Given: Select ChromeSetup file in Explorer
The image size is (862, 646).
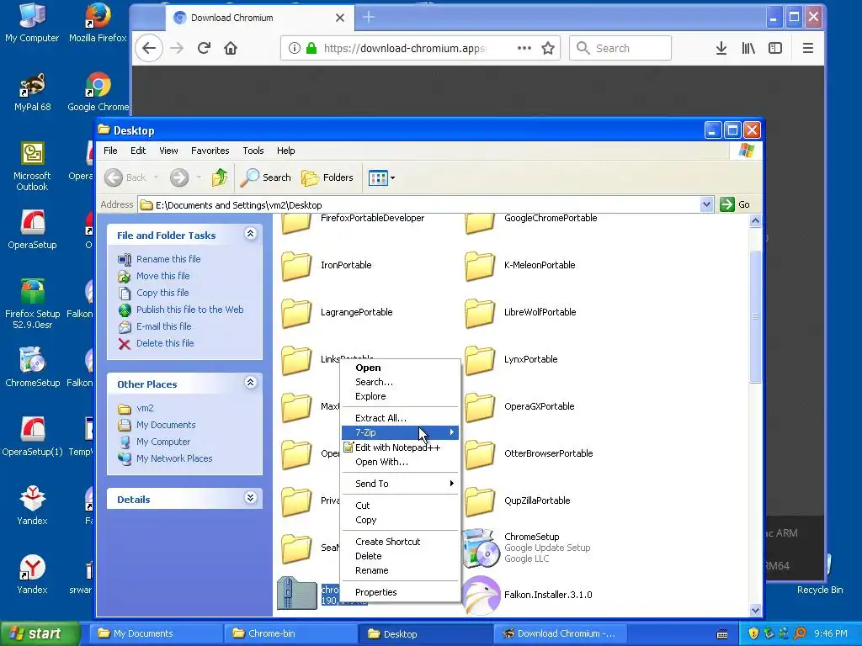Looking at the screenshot, I should click(x=527, y=548).
